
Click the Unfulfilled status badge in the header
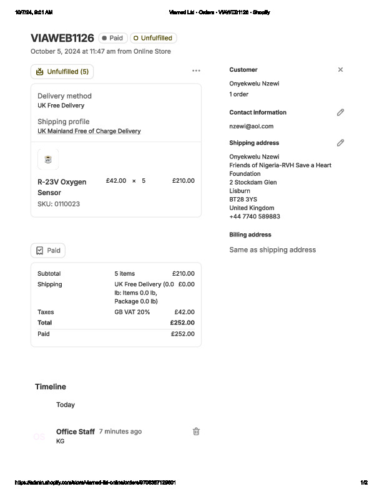(153, 38)
